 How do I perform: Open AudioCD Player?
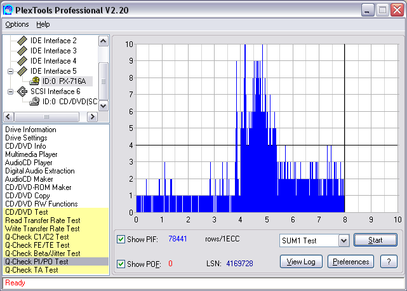(29, 163)
